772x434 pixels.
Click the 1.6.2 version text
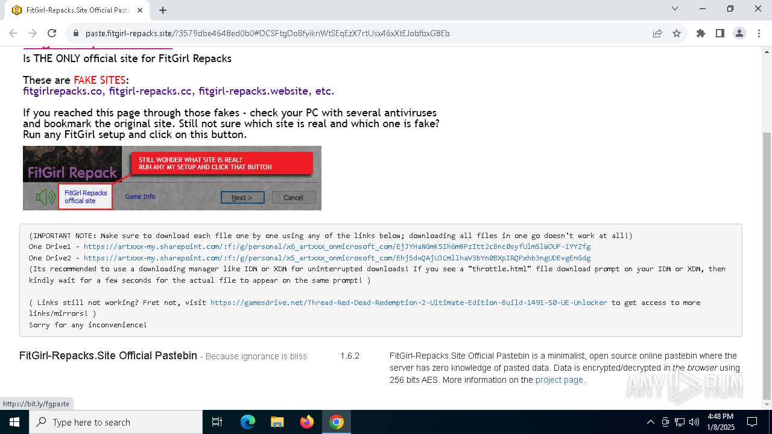click(350, 356)
